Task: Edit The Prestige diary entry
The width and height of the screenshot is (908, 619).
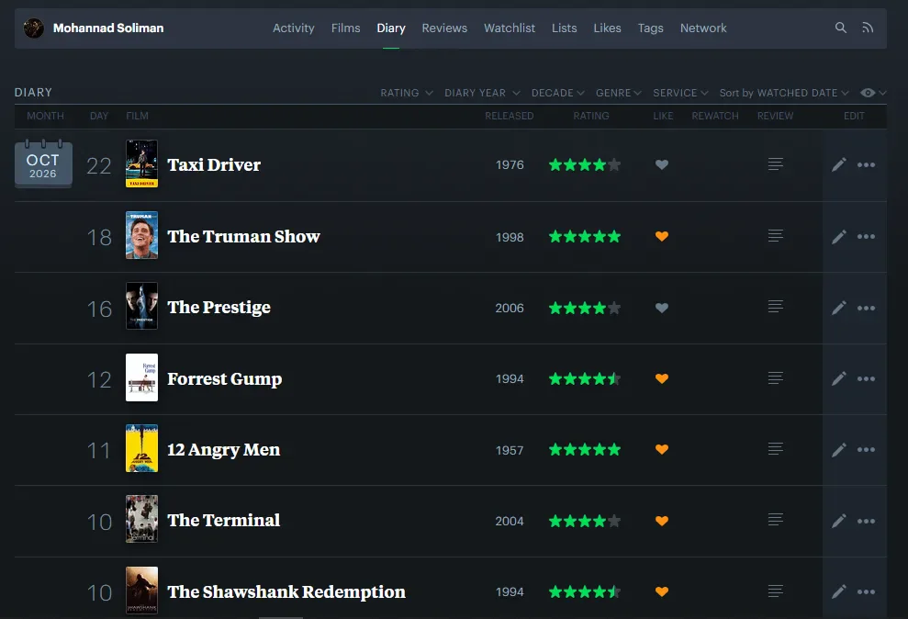Action: (x=838, y=308)
